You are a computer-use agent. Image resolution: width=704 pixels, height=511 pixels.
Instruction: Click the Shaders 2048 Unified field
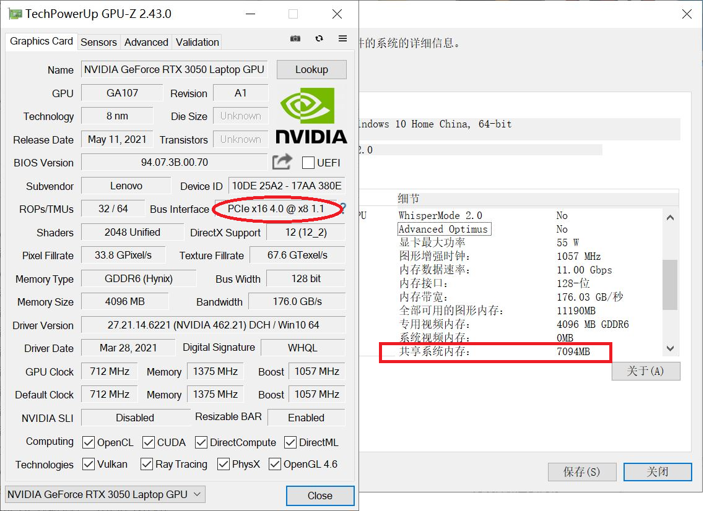pyautogui.click(x=133, y=232)
